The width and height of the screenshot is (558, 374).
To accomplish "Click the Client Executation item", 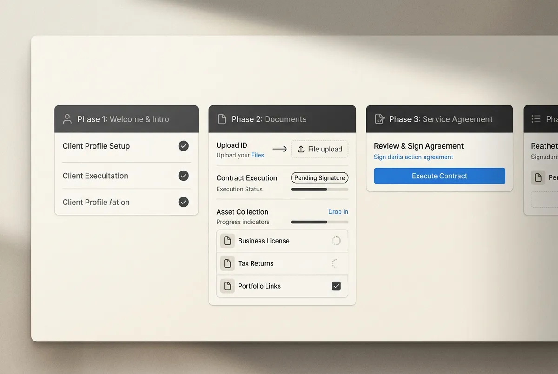I will click(x=95, y=176).
